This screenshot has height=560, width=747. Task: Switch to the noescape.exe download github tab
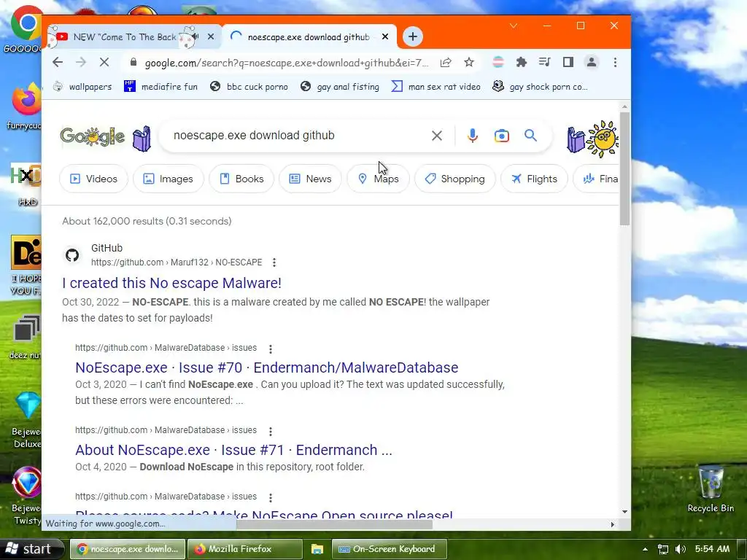309,36
